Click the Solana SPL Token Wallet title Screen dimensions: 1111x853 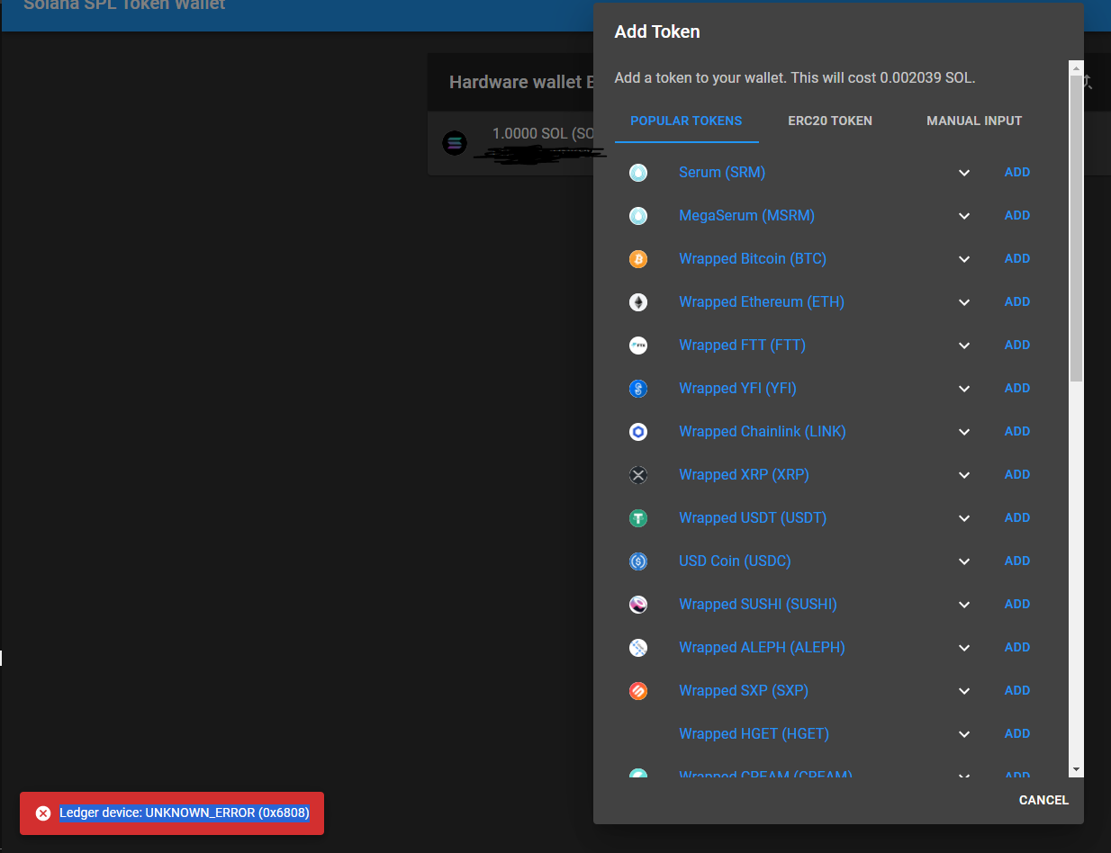pyautogui.click(x=124, y=5)
